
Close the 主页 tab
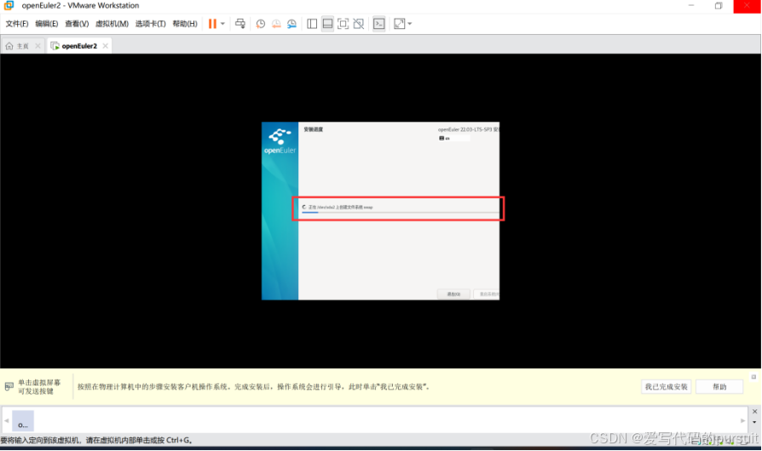point(38,46)
